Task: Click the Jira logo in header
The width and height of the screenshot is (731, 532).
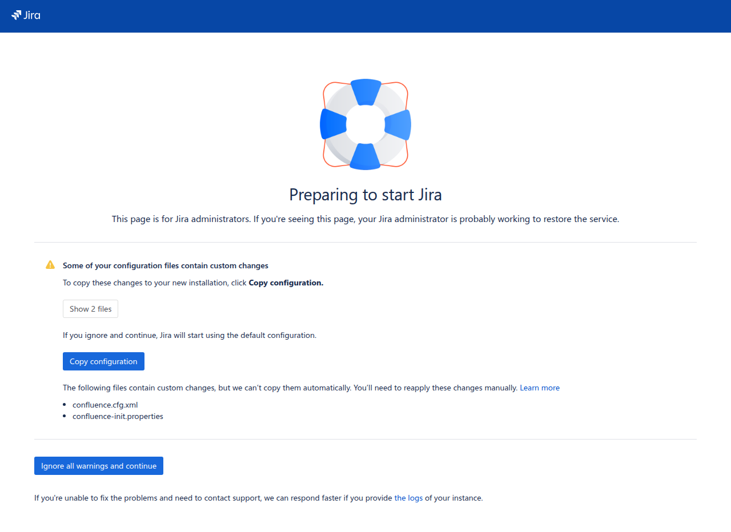Action: coord(26,15)
